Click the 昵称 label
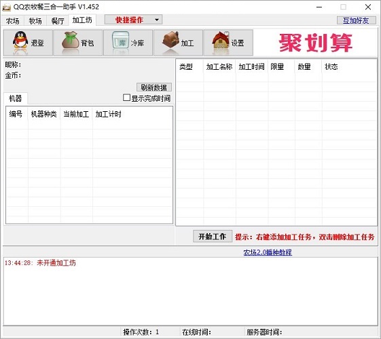Screen dimensions: 381x339 tap(13, 64)
